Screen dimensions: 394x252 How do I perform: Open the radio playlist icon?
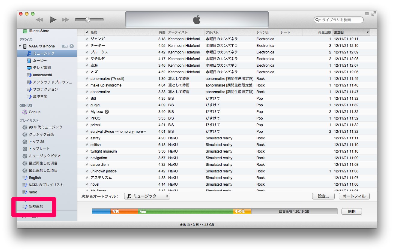25,192
